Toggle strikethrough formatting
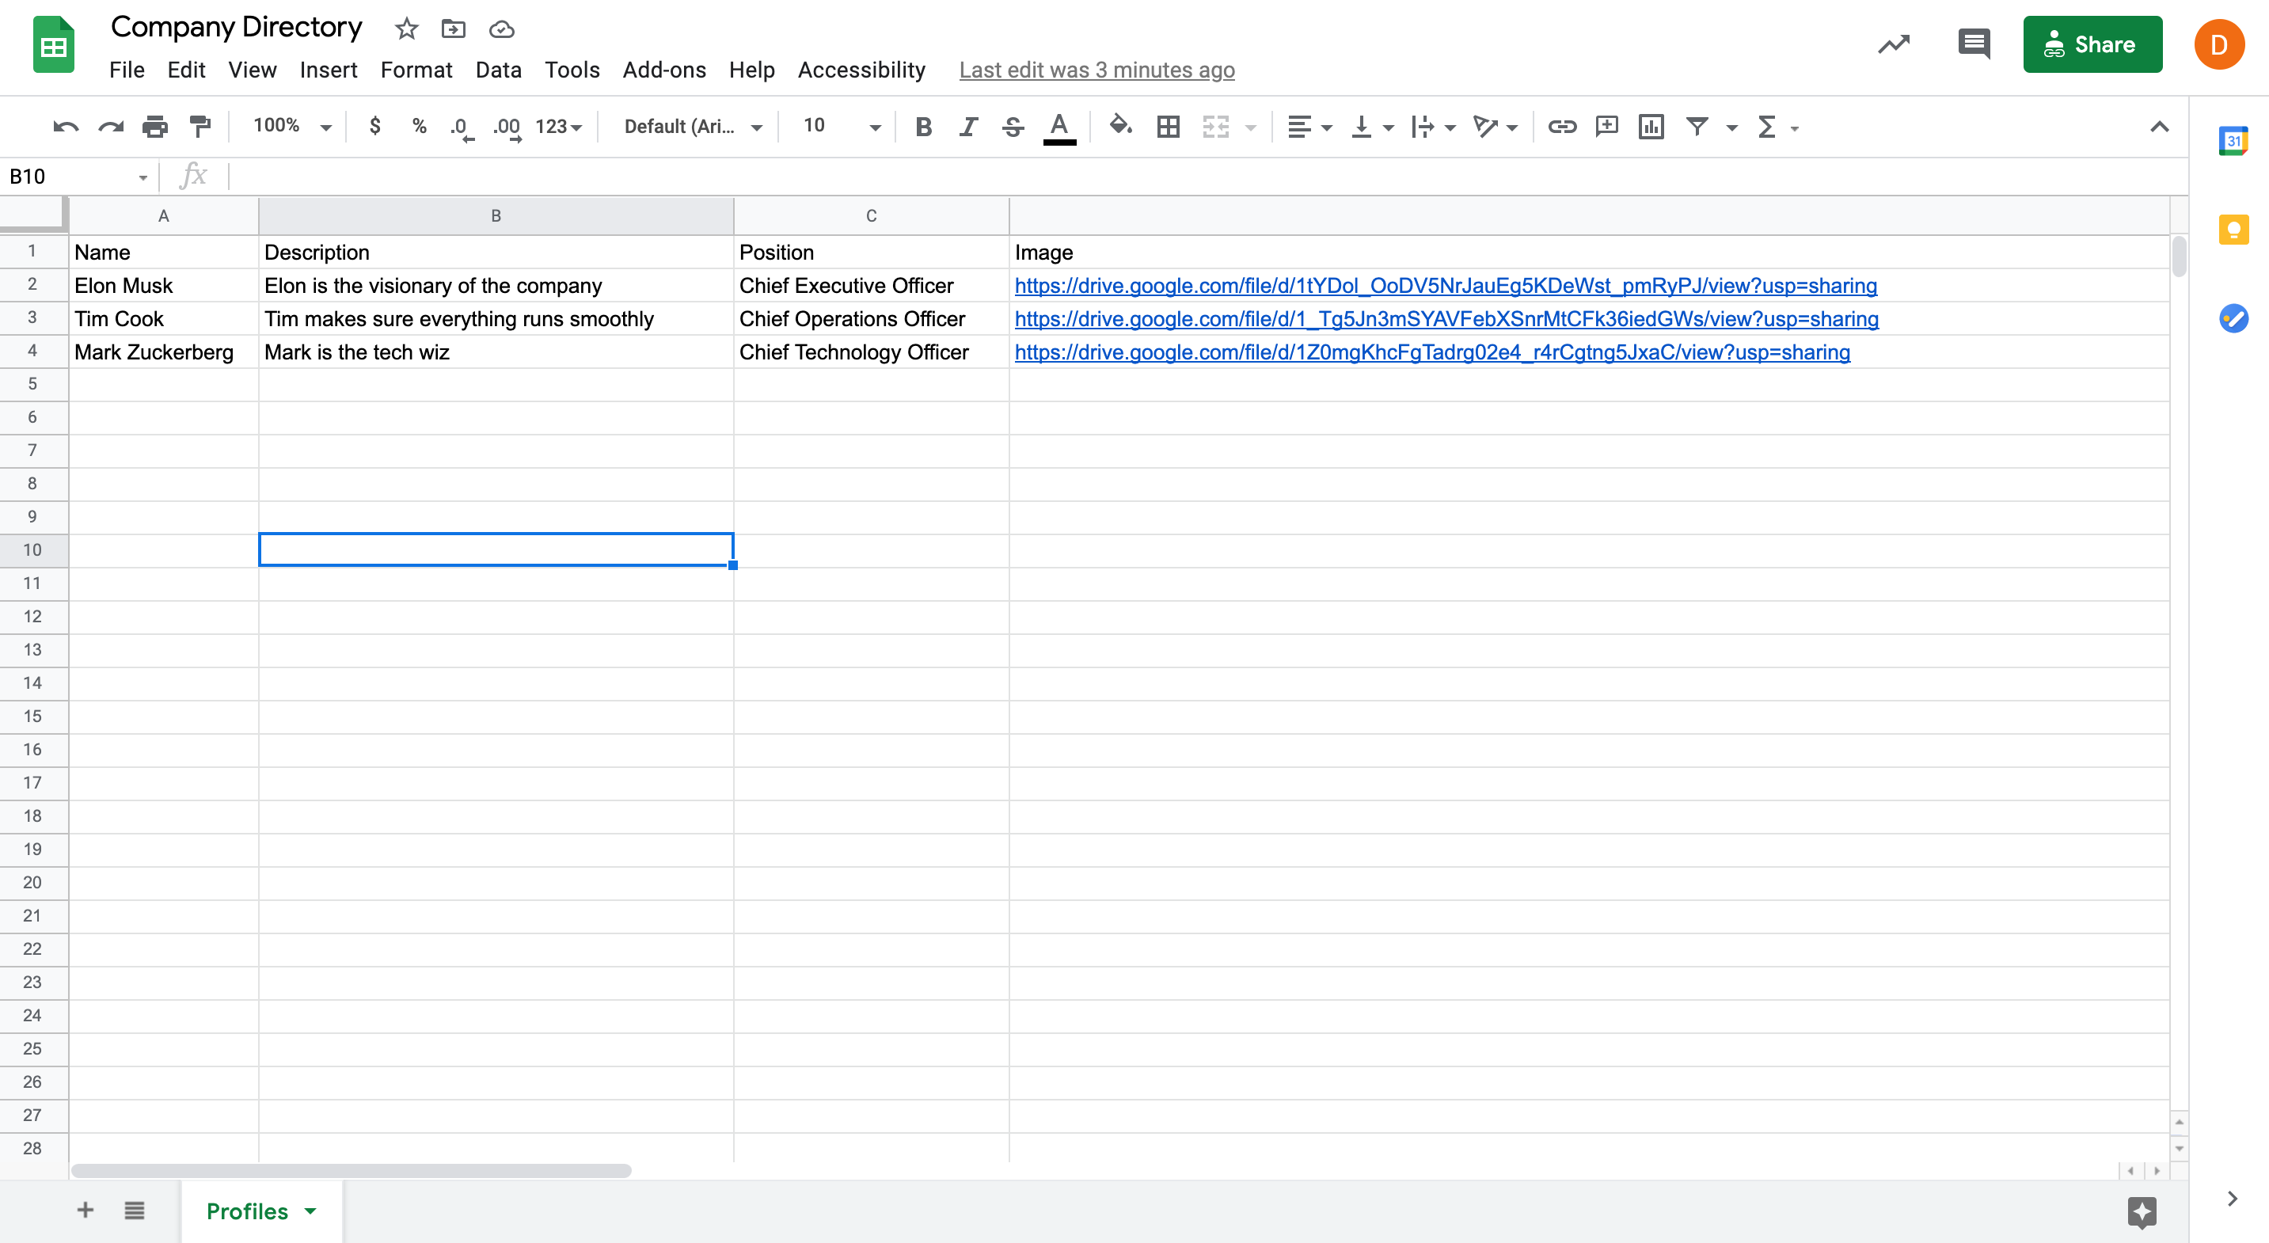 1013,127
